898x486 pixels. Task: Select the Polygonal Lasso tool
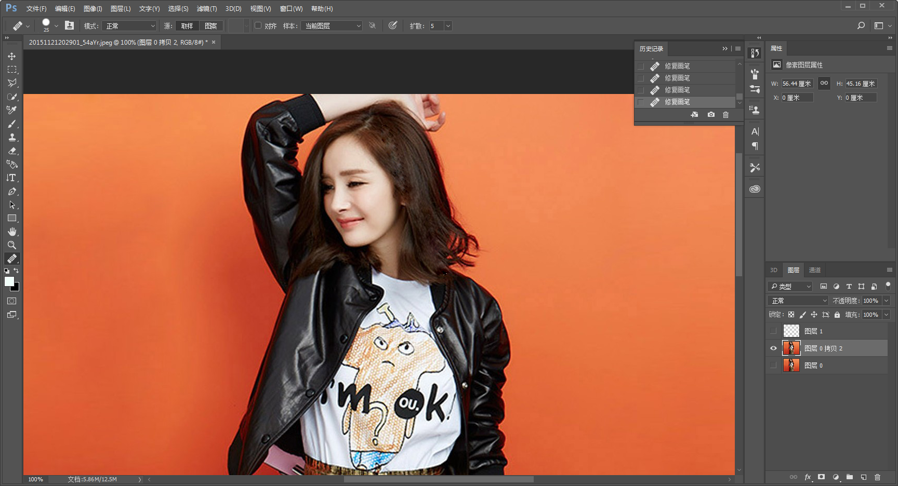pos(11,83)
